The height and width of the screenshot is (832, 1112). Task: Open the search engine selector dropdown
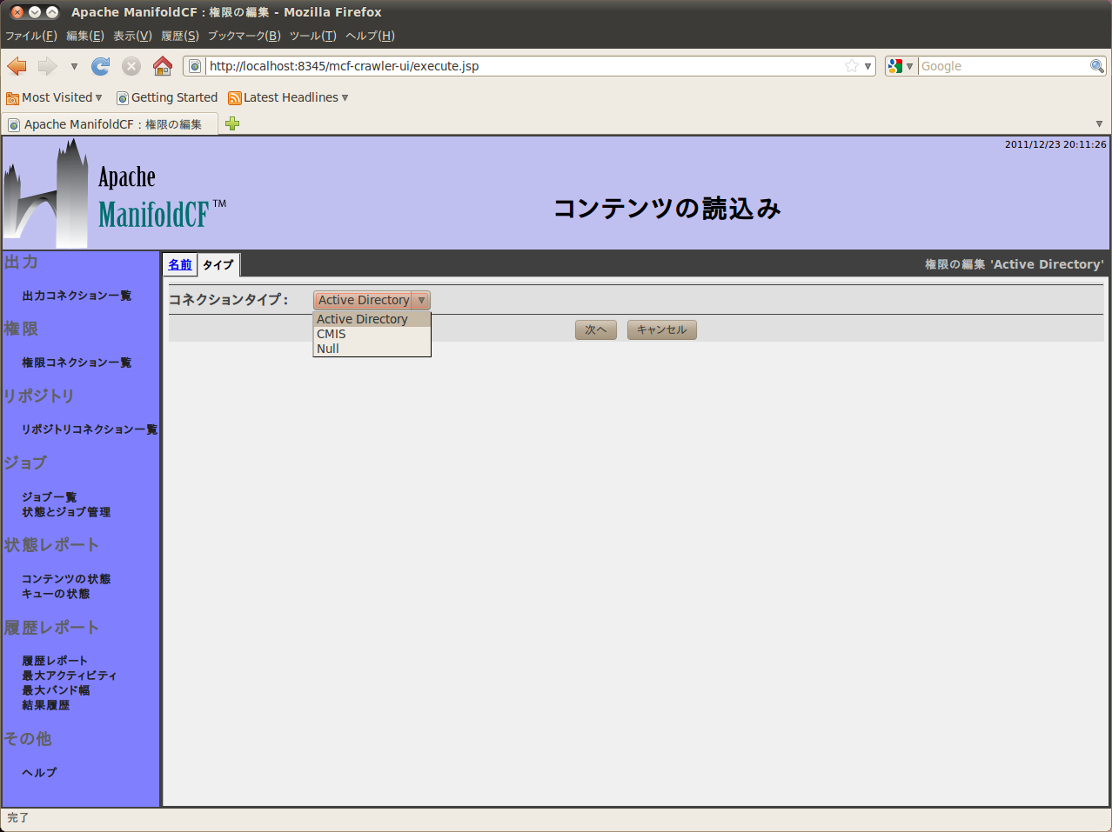901,66
